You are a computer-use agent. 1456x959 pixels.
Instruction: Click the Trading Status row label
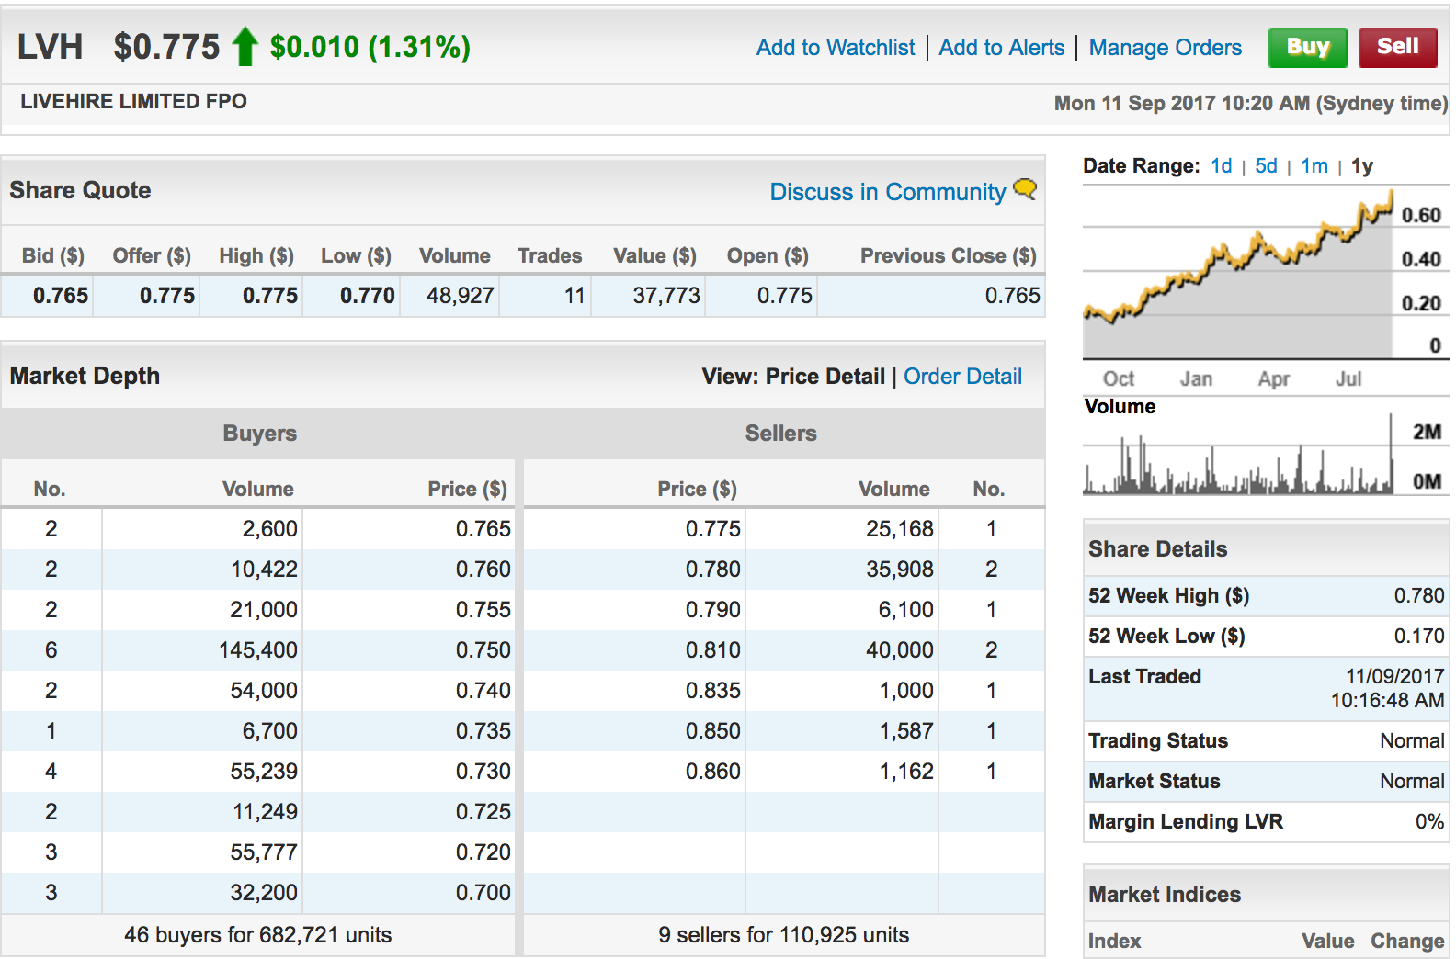[x=1158, y=741]
